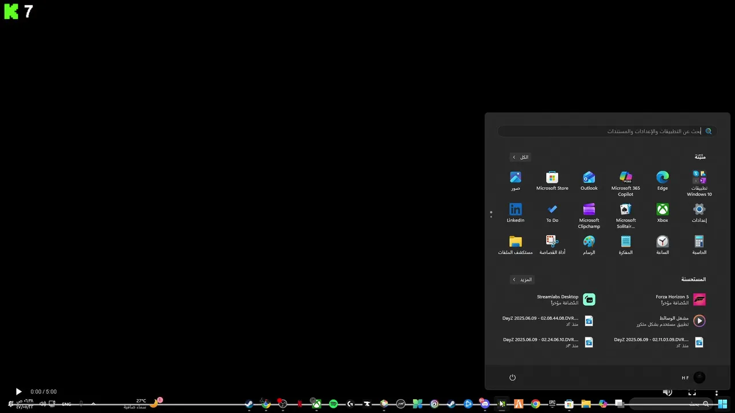Expand the All apps (الكل) list
This screenshot has height=413, width=735.
(520, 157)
